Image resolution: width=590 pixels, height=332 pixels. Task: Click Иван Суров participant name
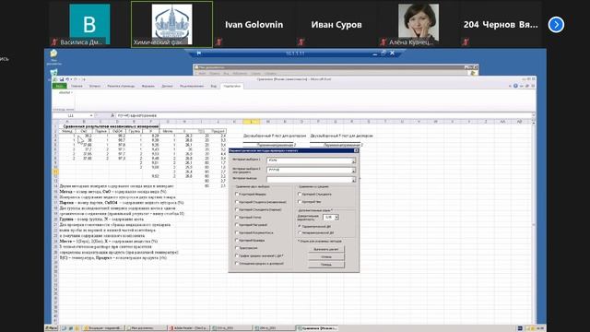pyautogui.click(x=336, y=25)
